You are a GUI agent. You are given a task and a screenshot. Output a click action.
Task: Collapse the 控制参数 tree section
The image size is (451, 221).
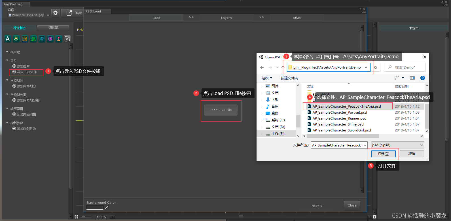pyautogui.click(x=7, y=123)
